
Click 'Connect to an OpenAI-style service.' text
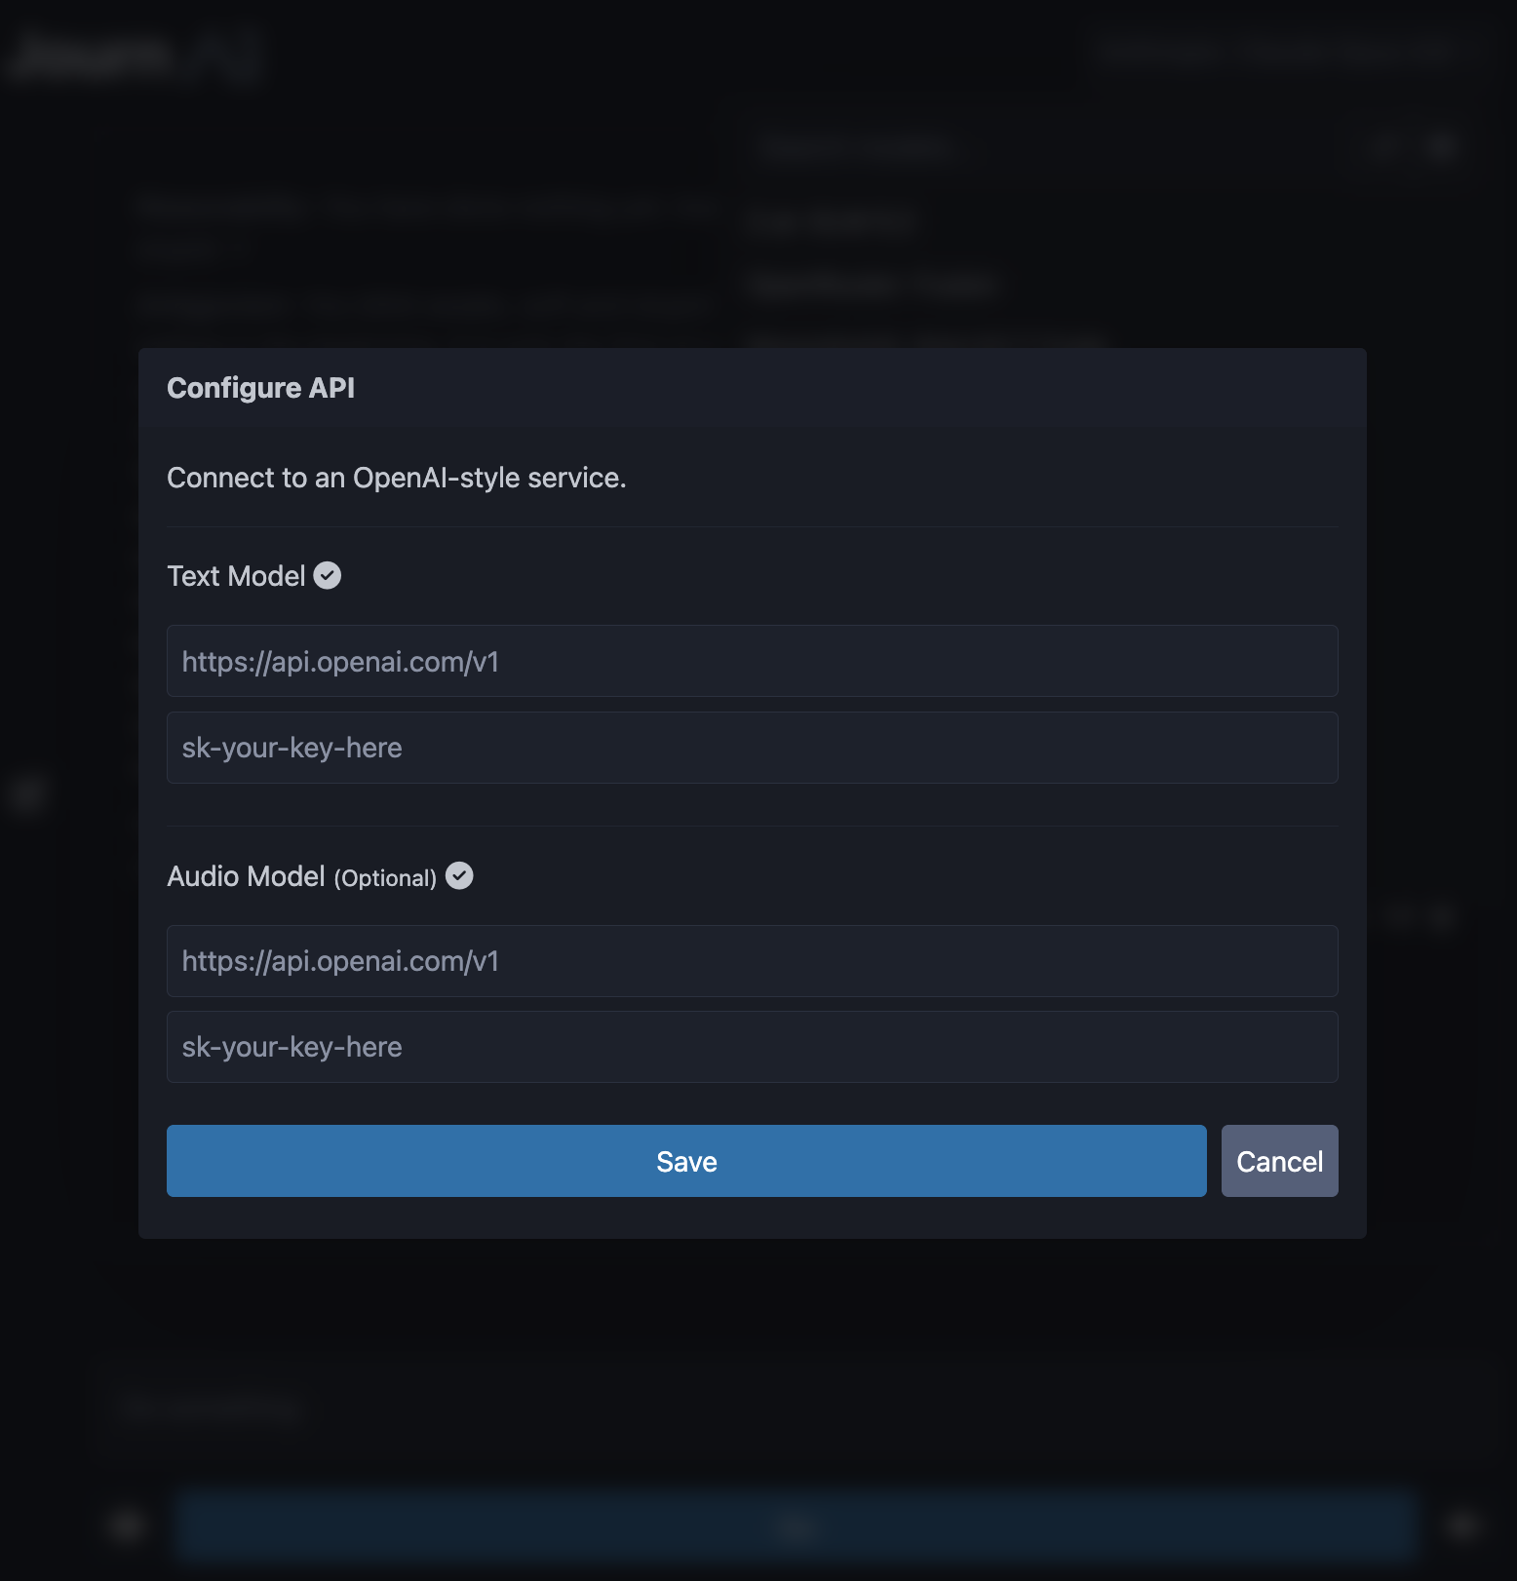(397, 478)
